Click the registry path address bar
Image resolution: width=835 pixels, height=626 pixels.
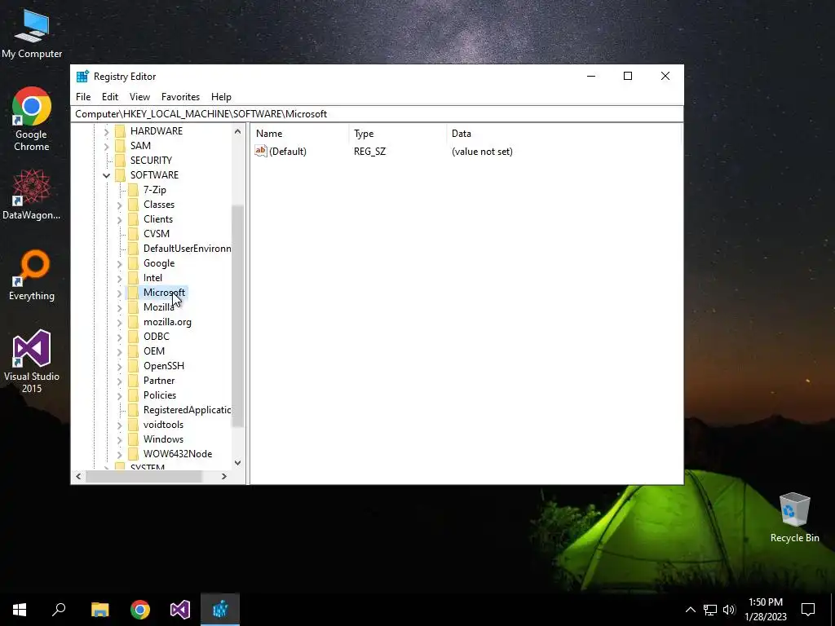pos(377,114)
